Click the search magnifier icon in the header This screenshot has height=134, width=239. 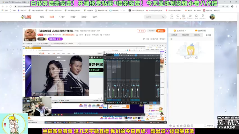tap(163, 17)
